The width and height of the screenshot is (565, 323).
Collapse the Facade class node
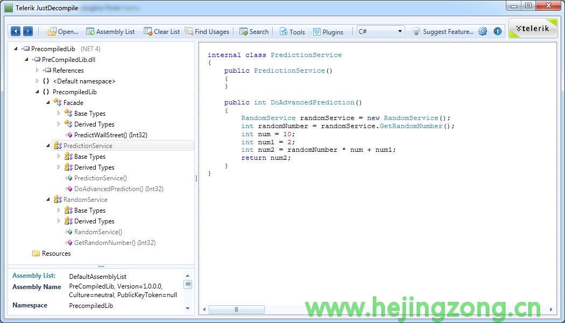point(48,103)
